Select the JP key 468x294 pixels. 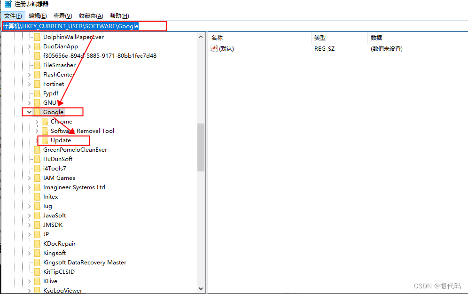(46, 234)
